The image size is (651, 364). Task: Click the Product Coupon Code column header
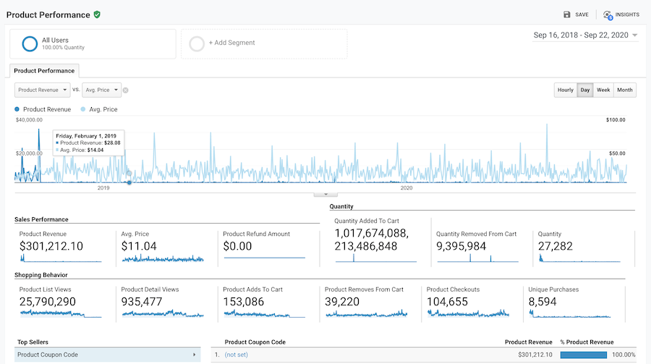(x=255, y=342)
